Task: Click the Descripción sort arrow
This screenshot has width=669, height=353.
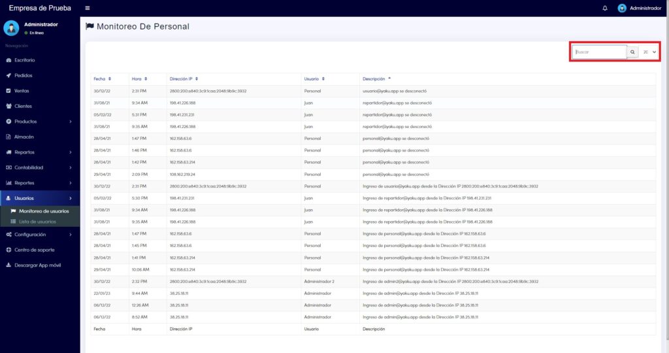Action: (x=389, y=78)
